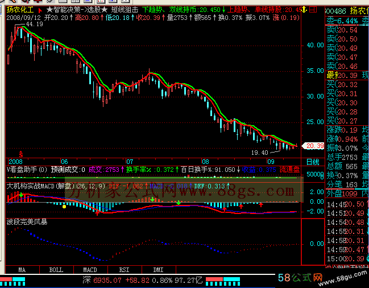The image size is (369, 288).
Task: Click the ★智能决策->选股★ indicator title
Action: click(x=77, y=10)
